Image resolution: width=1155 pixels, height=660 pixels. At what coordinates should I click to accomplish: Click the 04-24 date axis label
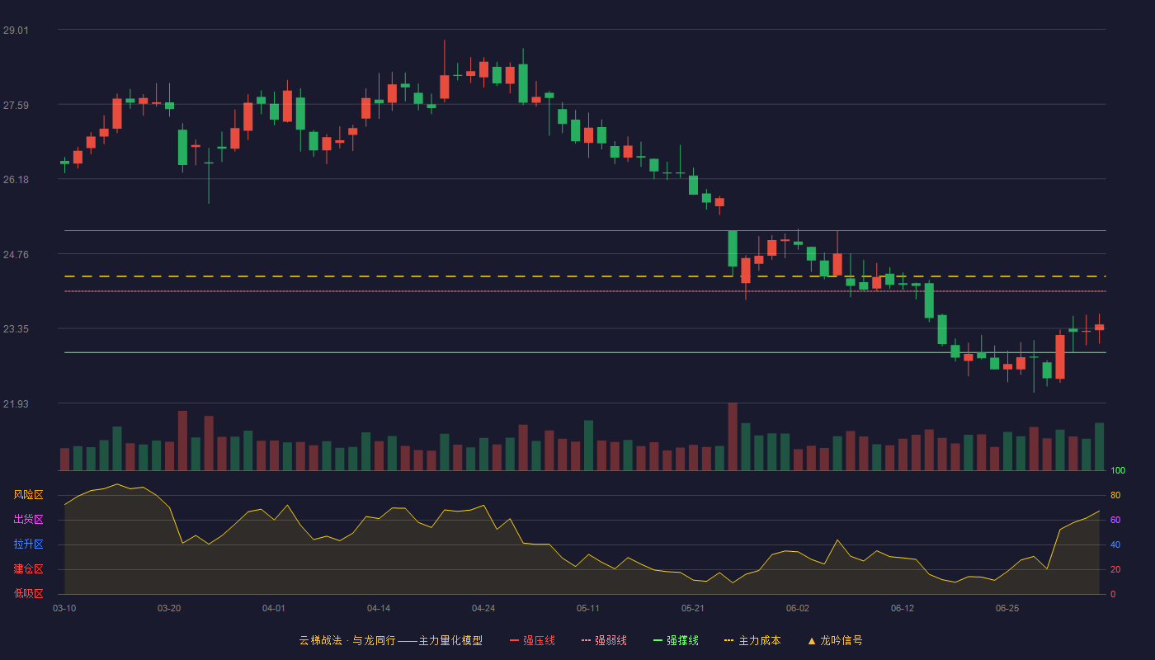pyautogui.click(x=483, y=608)
